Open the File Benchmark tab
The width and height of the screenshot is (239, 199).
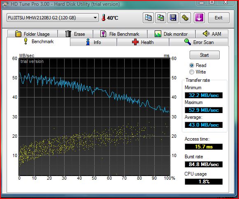pyautogui.click(x=120, y=34)
